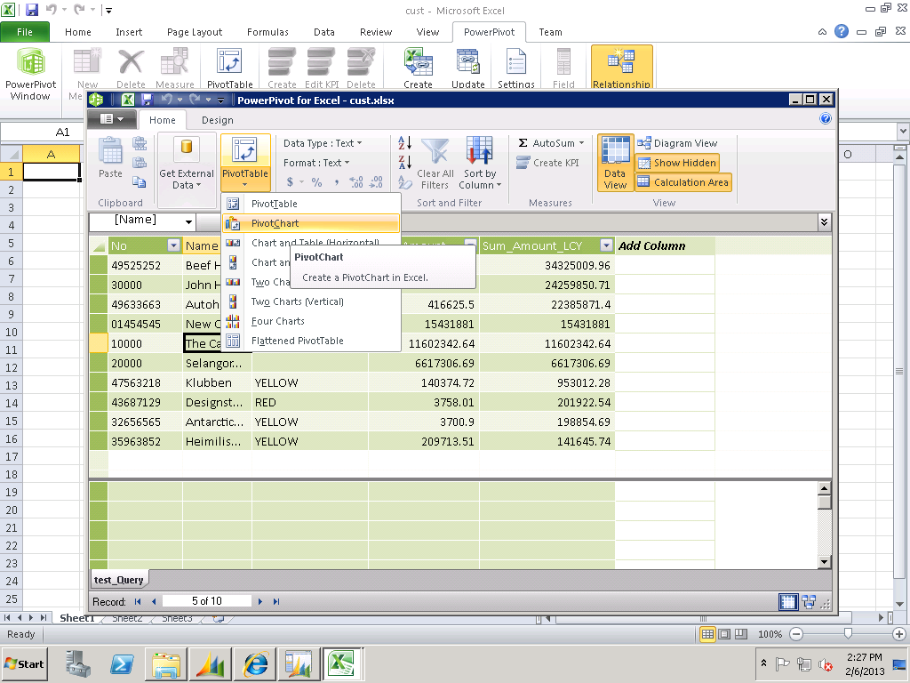Switch to Design tab in PowerPivot
Image resolution: width=910 pixels, height=683 pixels.
218,120
